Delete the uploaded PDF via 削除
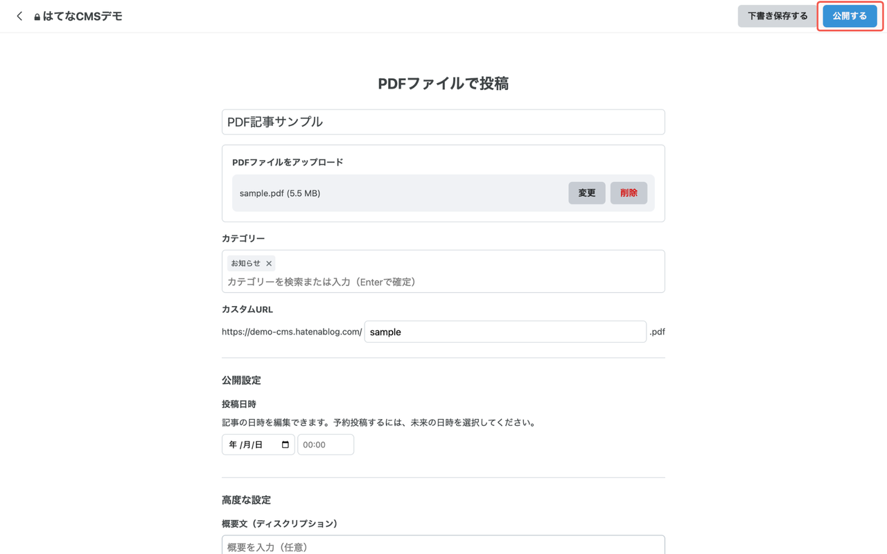Viewport: 887px width, 554px height. pyautogui.click(x=628, y=193)
